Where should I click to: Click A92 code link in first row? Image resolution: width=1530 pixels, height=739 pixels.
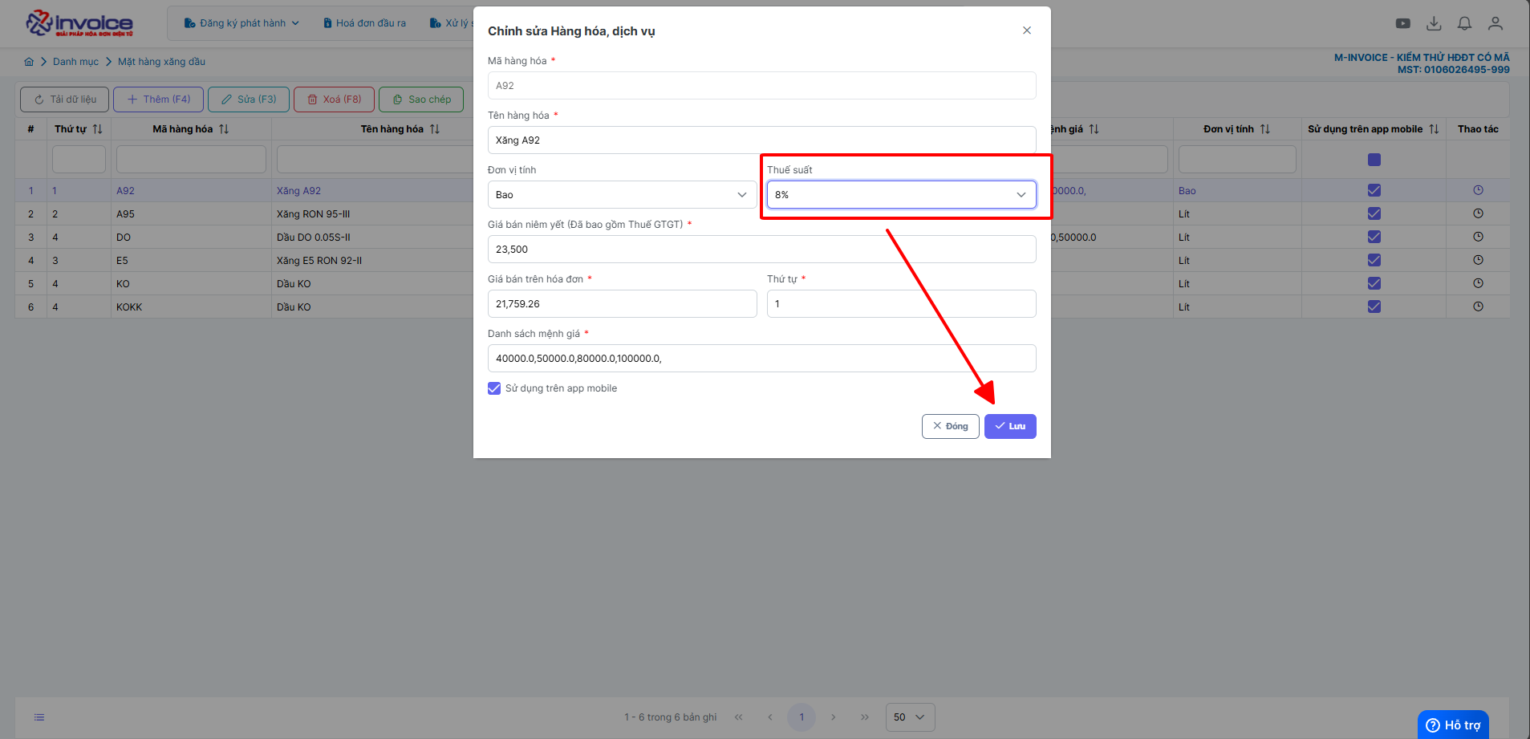pyautogui.click(x=125, y=191)
